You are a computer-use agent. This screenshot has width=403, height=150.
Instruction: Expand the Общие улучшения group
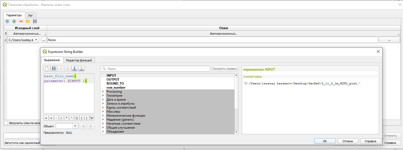point(103,128)
